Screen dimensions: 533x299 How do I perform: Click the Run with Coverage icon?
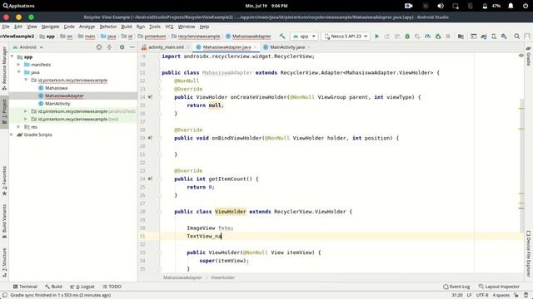pos(417,37)
